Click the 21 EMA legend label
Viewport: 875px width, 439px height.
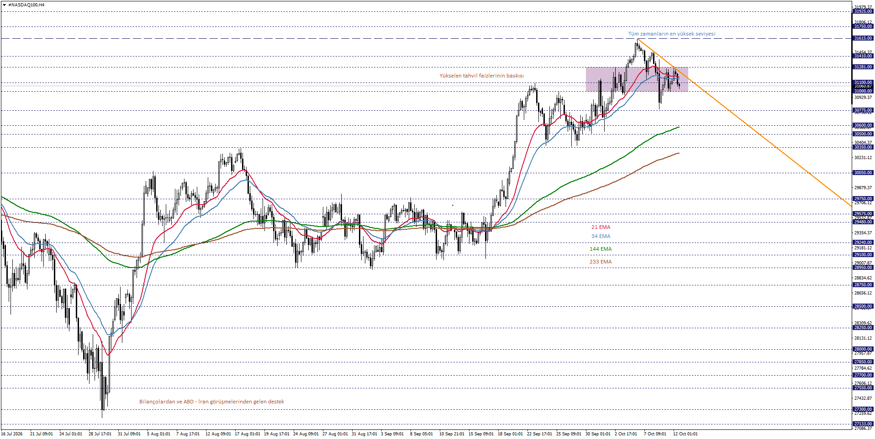coord(601,227)
